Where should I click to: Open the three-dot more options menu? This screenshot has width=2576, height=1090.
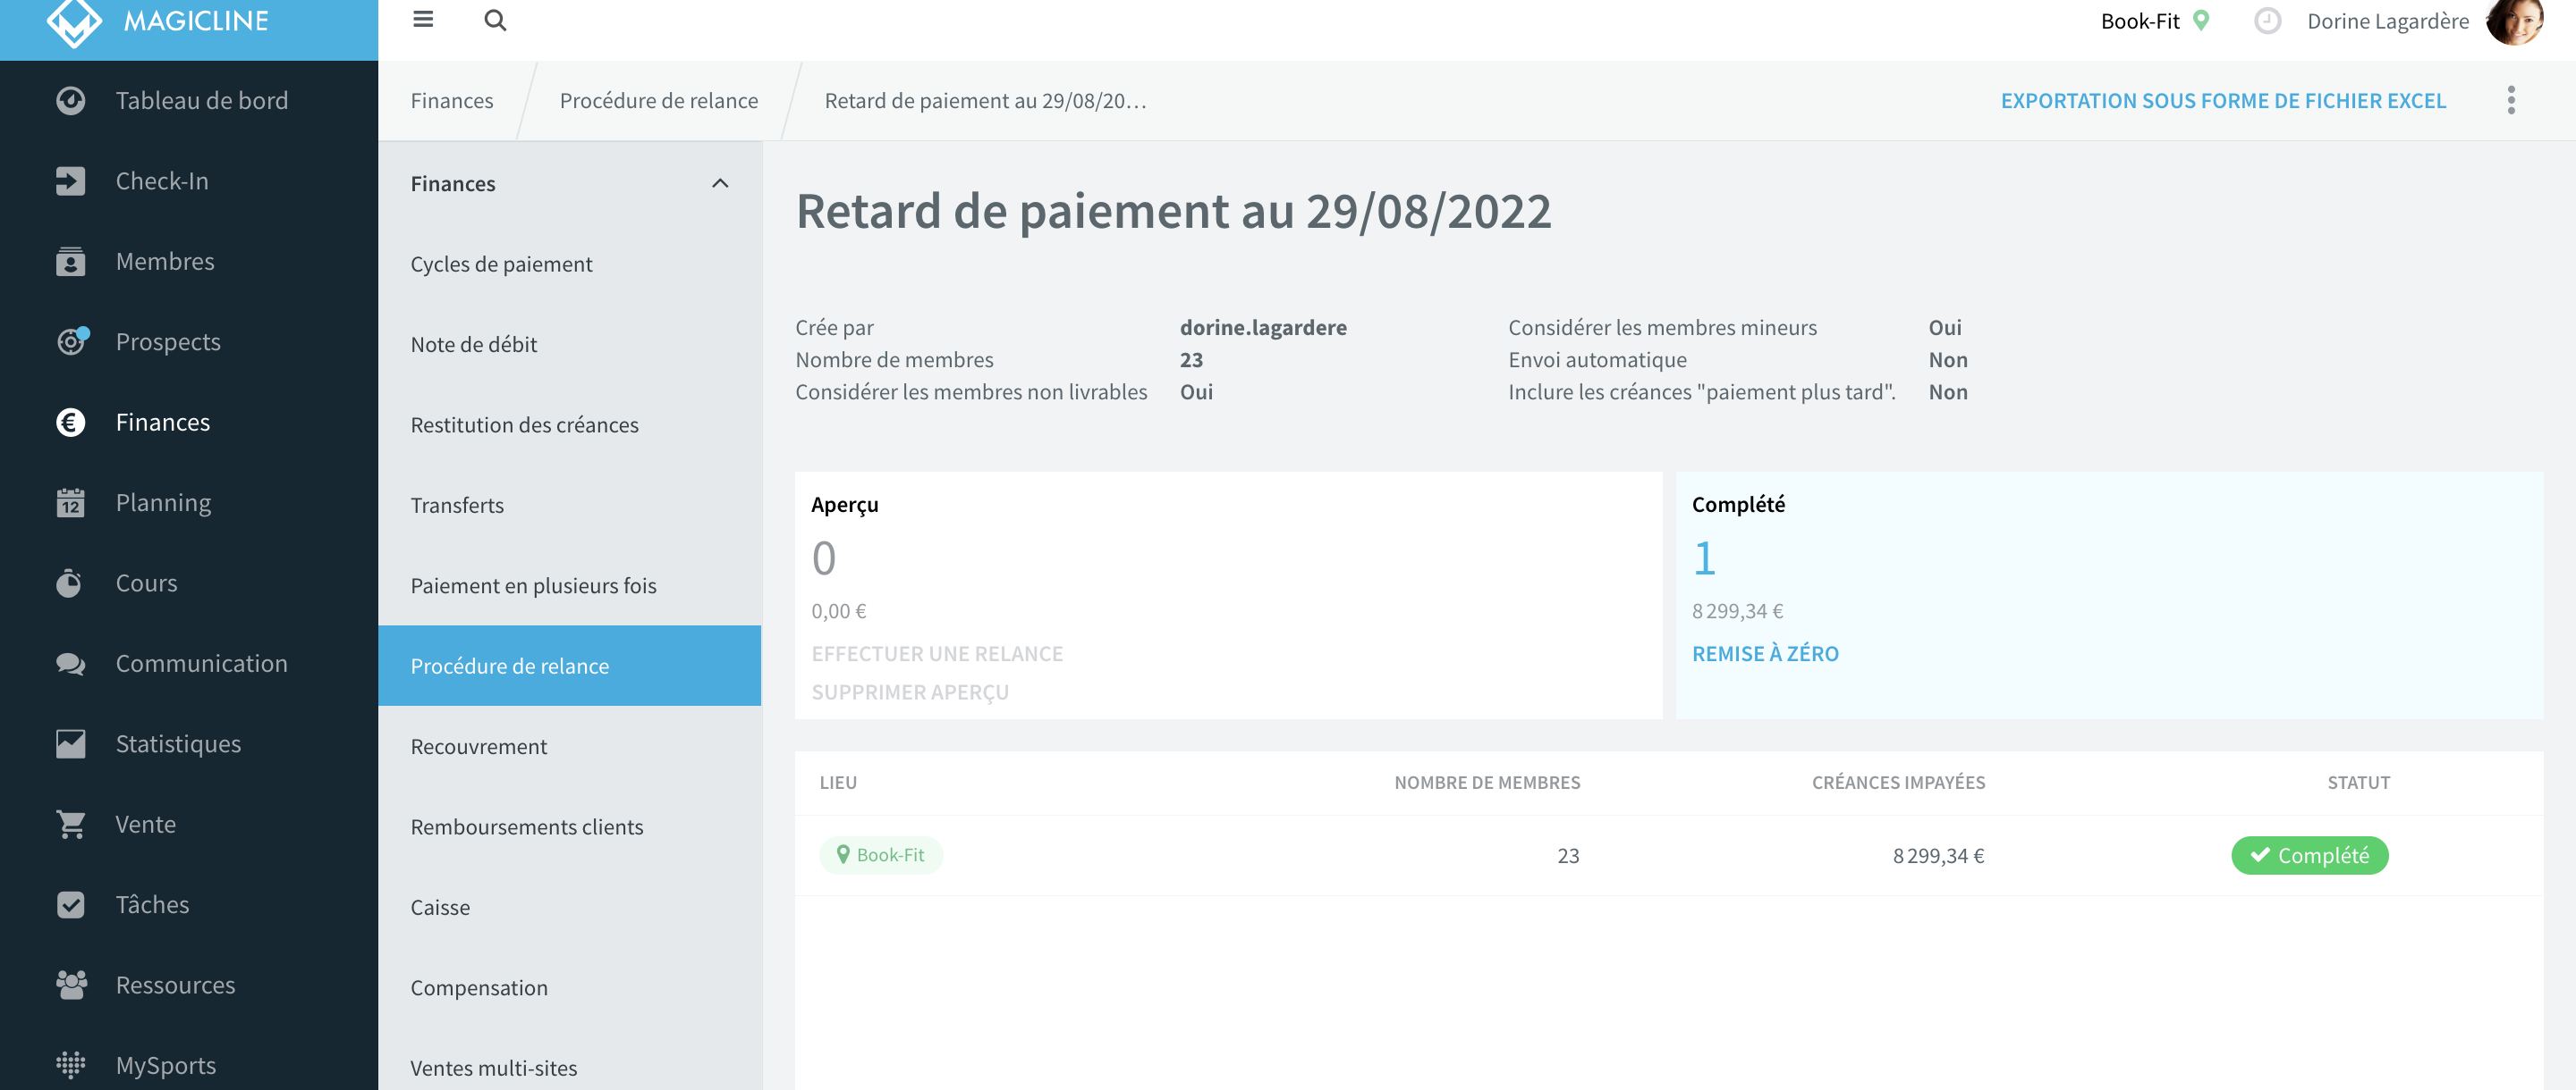point(2511,100)
